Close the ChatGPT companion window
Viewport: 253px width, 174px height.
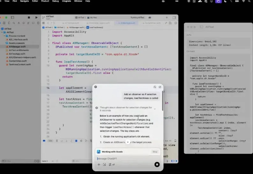96,87
